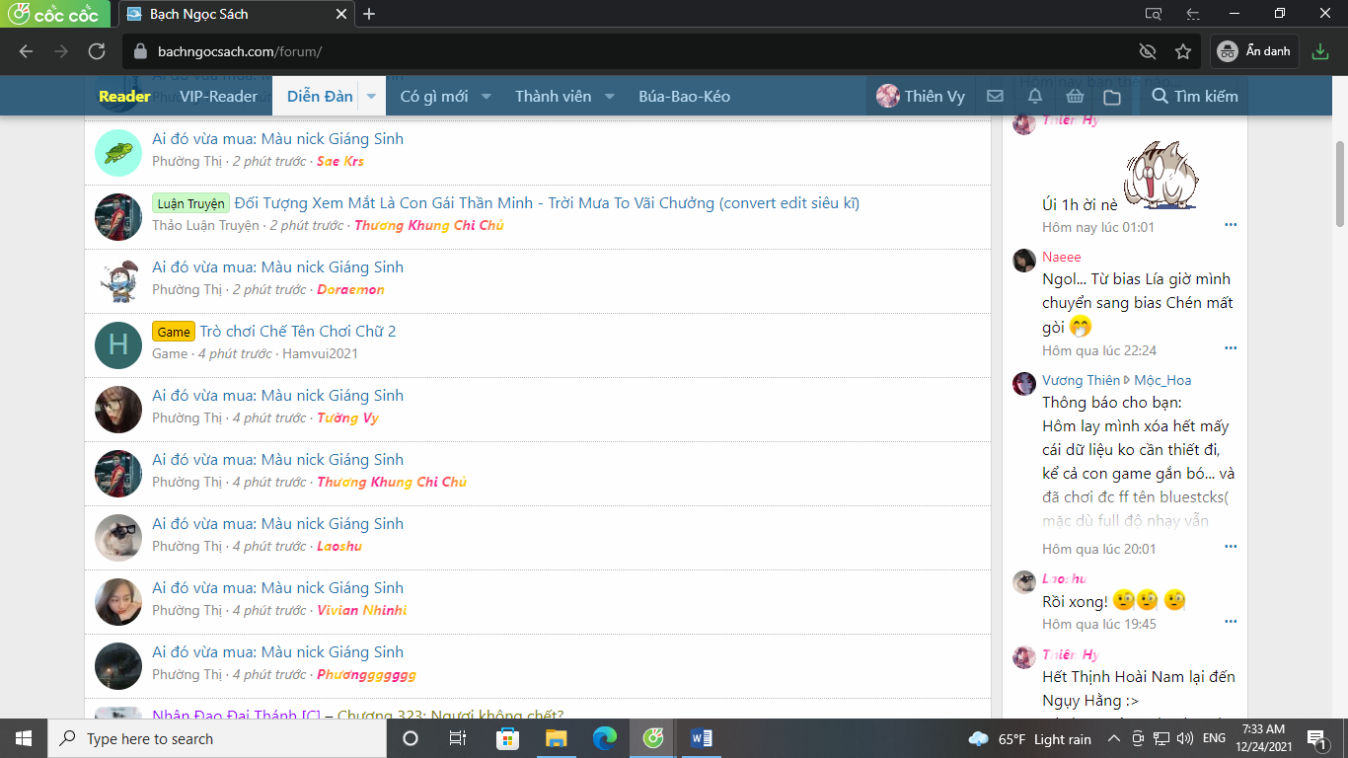Open the Búa-Bao-Kéo menu item

tap(684, 97)
